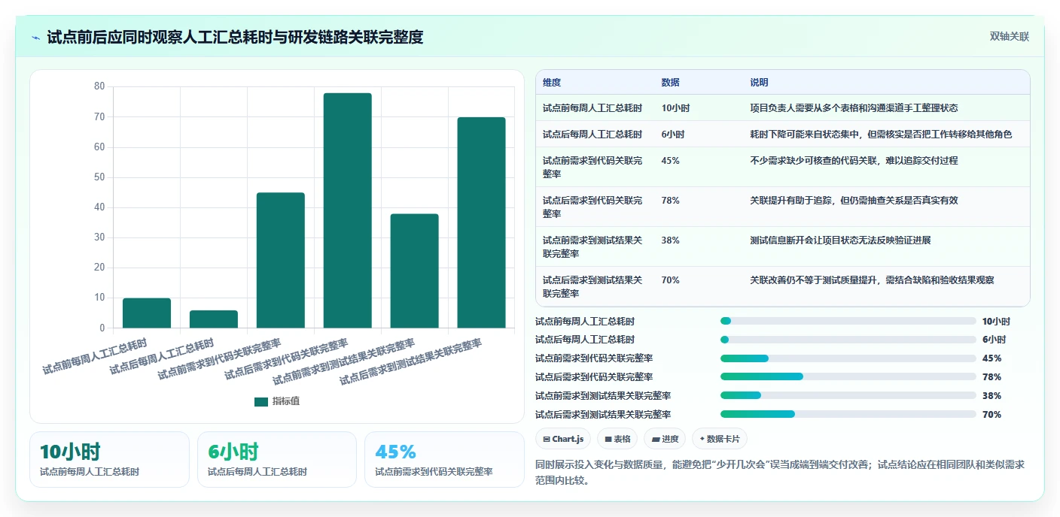Image resolution: width=1060 pixels, height=517 pixels.
Task: Click the table cell 试点前每周人工汇总耗时
Action: pos(592,108)
